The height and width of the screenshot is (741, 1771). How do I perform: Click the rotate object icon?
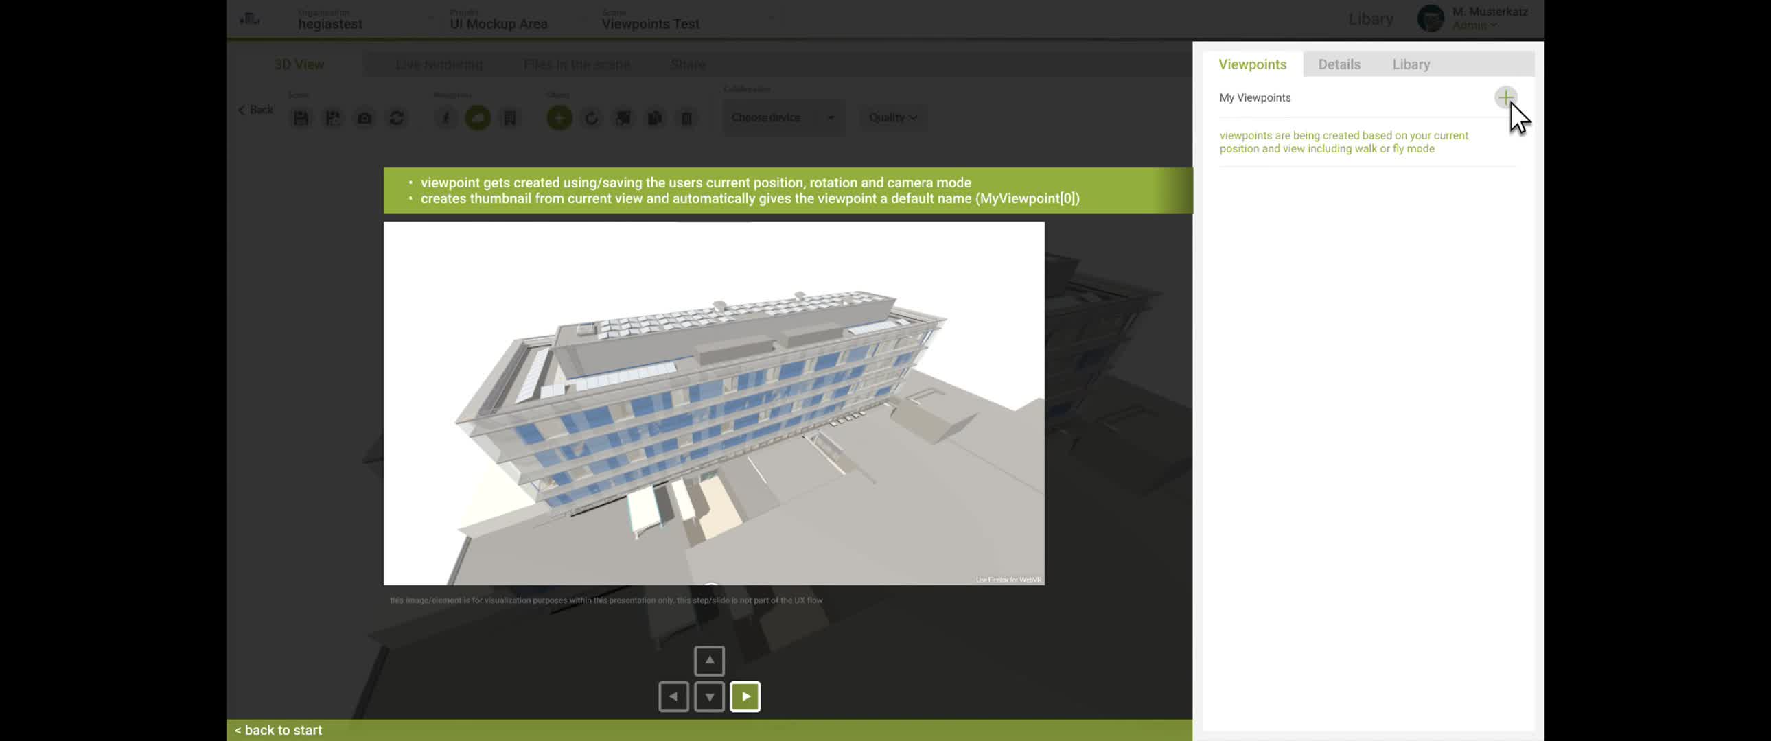click(591, 118)
